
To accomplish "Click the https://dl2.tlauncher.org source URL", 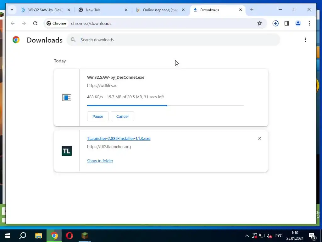I will [109, 147].
